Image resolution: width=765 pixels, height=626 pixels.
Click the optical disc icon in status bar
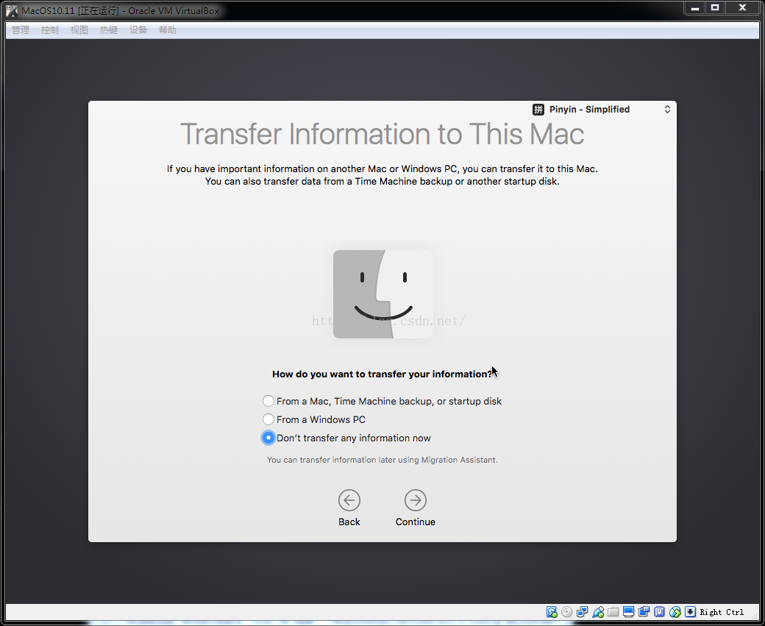coord(567,612)
